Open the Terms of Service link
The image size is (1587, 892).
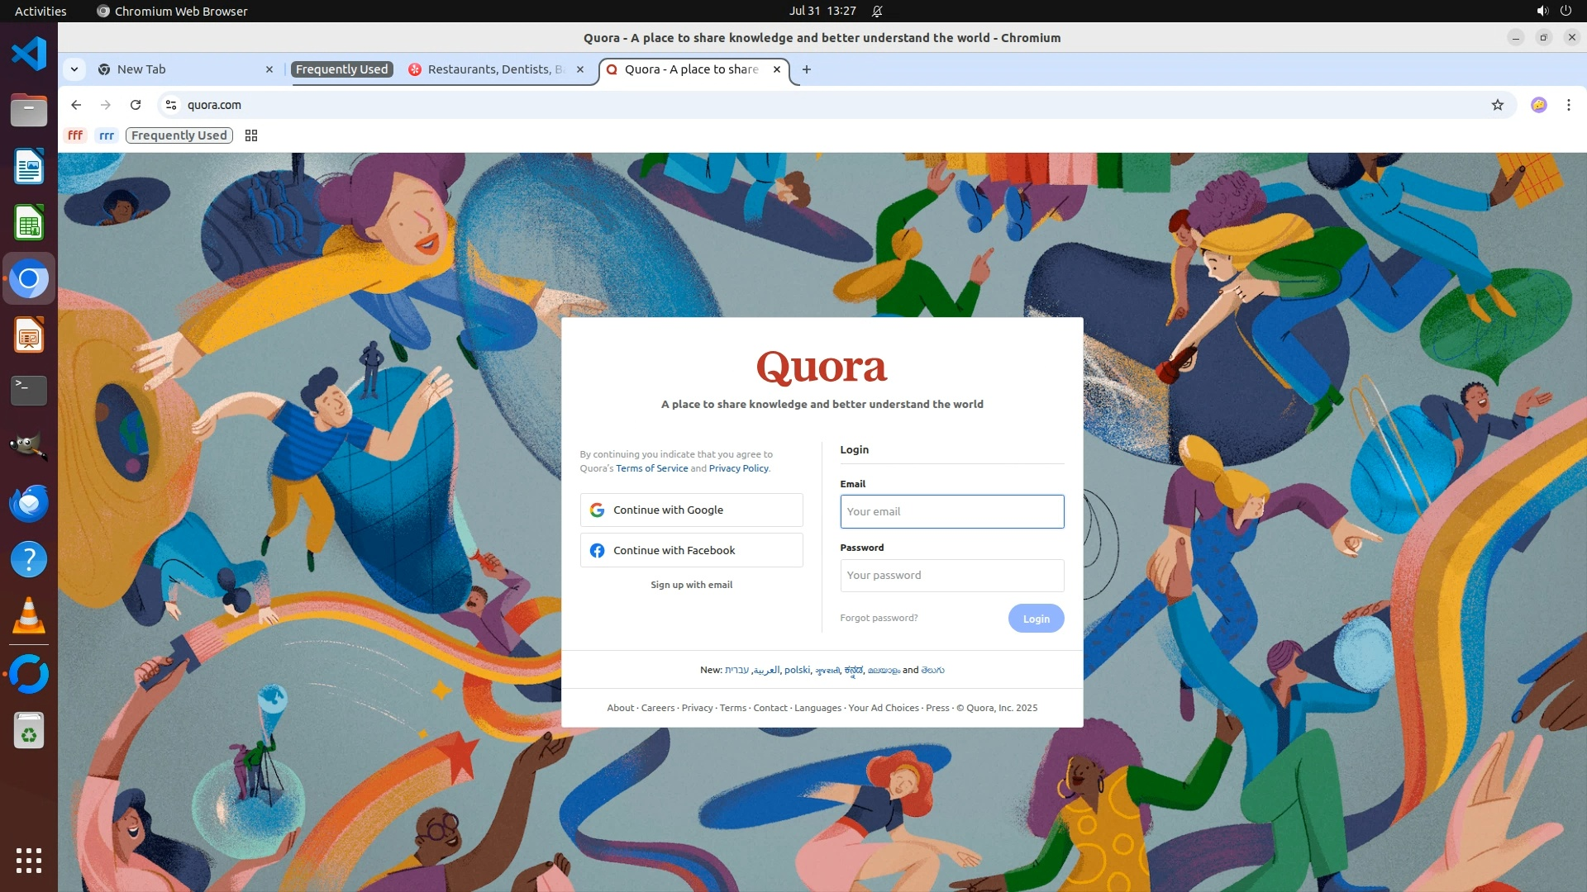651,468
